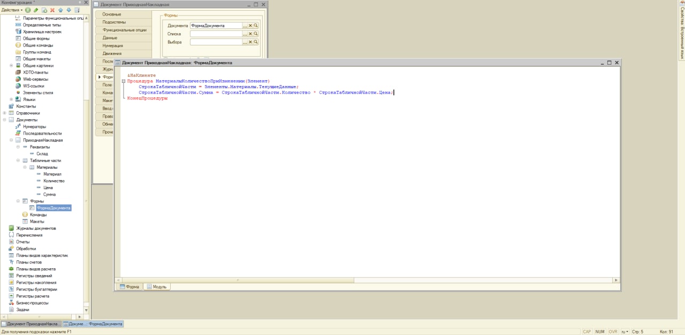Image resolution: width=685 pixels, height=335 pixels.
Task: Collapse the ПриходнаяНакладная tree node
Action: [11, 140]
